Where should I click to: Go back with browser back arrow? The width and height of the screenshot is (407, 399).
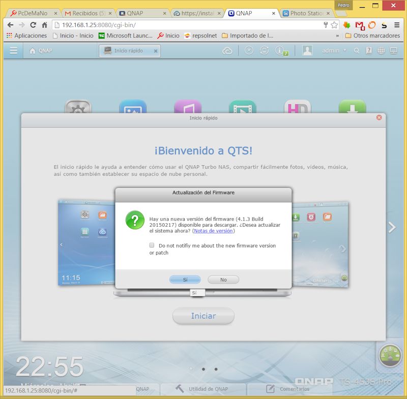10,25
